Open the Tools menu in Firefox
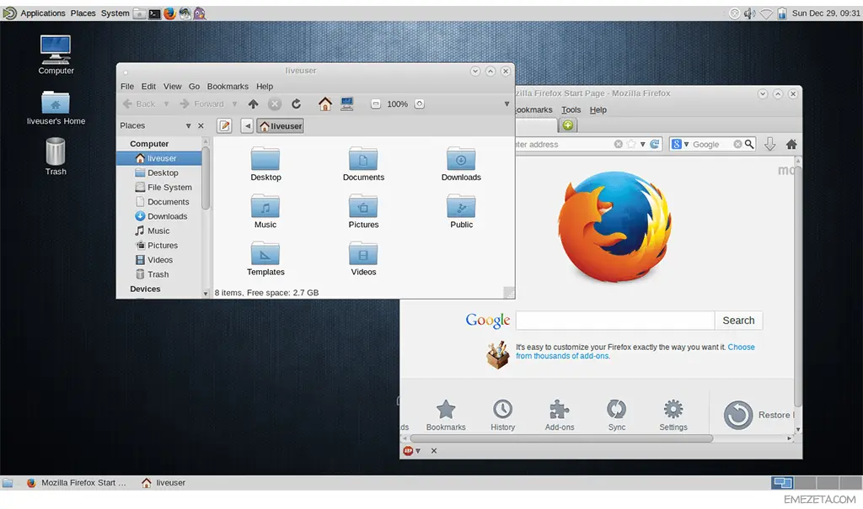This screenshot has height=509, width=863. point(571,110)
